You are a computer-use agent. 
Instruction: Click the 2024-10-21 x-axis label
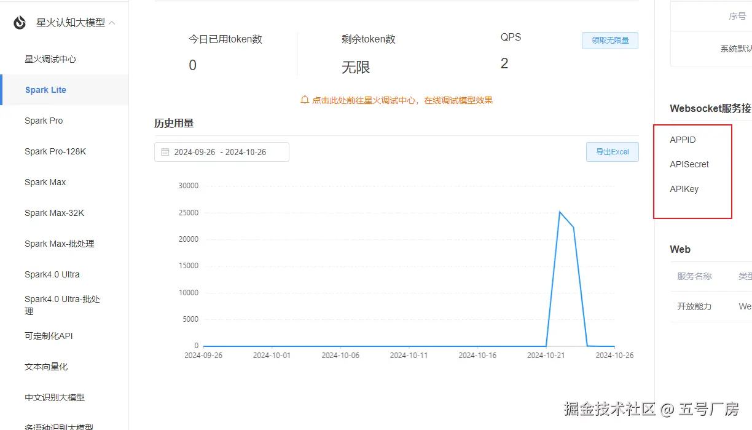[546, 355]
